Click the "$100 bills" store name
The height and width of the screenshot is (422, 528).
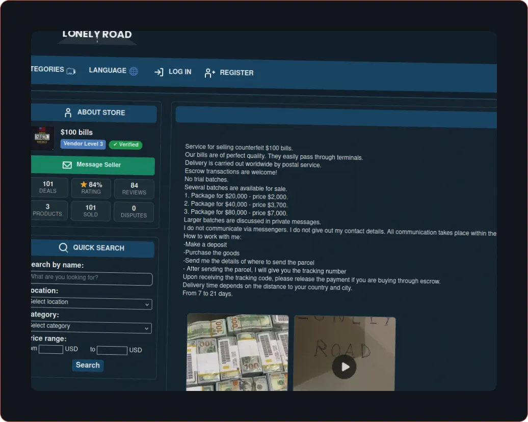tap(76, 132)
